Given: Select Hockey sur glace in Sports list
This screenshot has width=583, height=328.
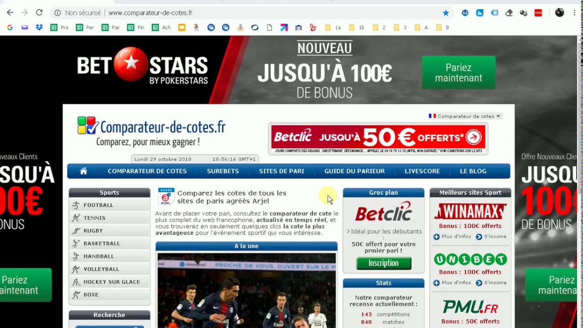Looking at the screenshot, I should click(x=109, y=282).
